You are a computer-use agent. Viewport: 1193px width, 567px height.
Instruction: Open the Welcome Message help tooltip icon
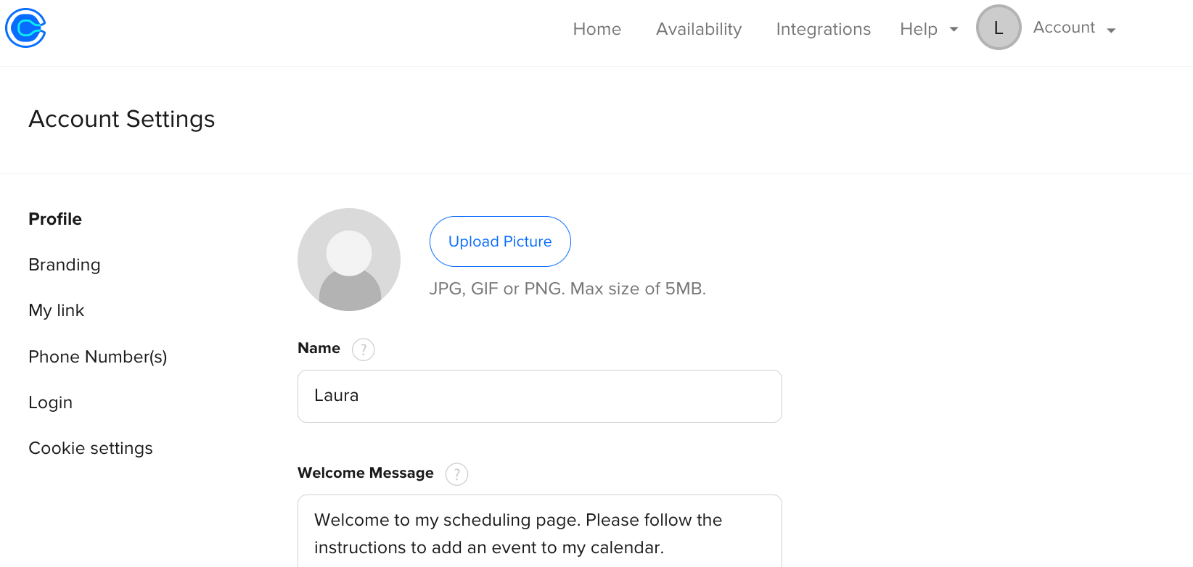(x=456, y=473)
